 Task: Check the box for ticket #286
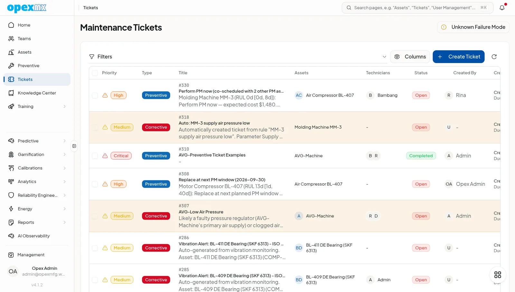[95, 248]
